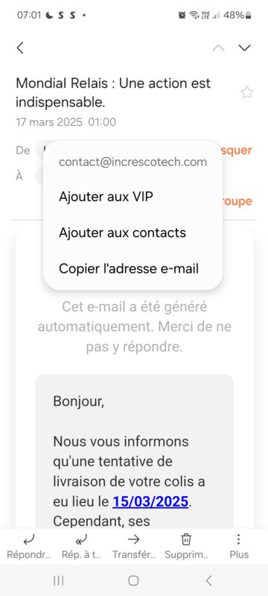Screen dimensions: 268x596
Task: Tap the email subject title
Action: (113, 92)
